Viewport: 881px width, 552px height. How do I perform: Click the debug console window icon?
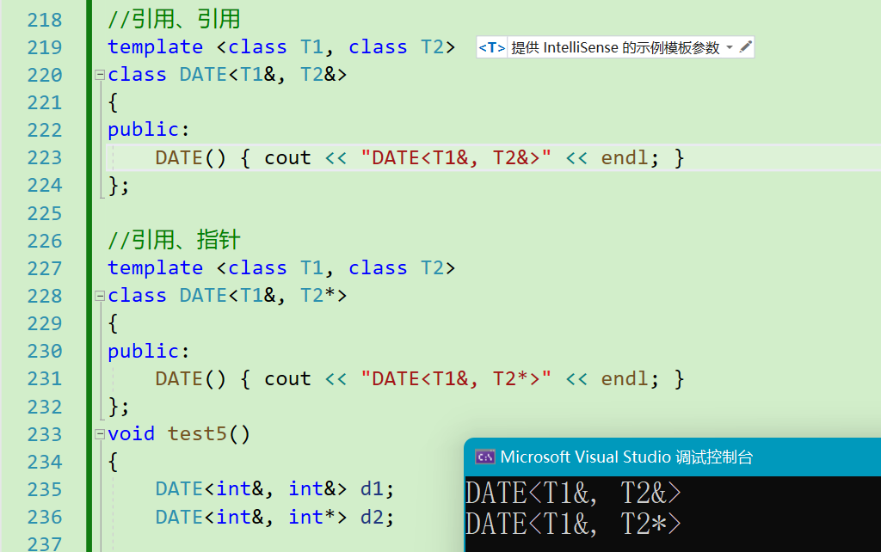[x=484, y=457]
